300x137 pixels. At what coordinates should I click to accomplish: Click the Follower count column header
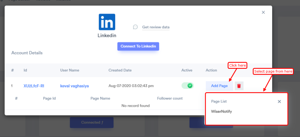(x=170, y=98)
